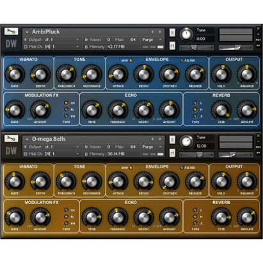This screenshot has width=263, height=263.
Task: Select next preset arrow in AmbiPluck header
Action: click(160, 32)
